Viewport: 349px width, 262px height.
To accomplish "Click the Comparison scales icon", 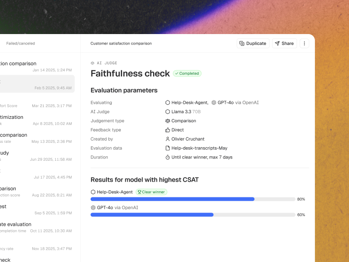I will pyautogui.click(x=168, y=121).
